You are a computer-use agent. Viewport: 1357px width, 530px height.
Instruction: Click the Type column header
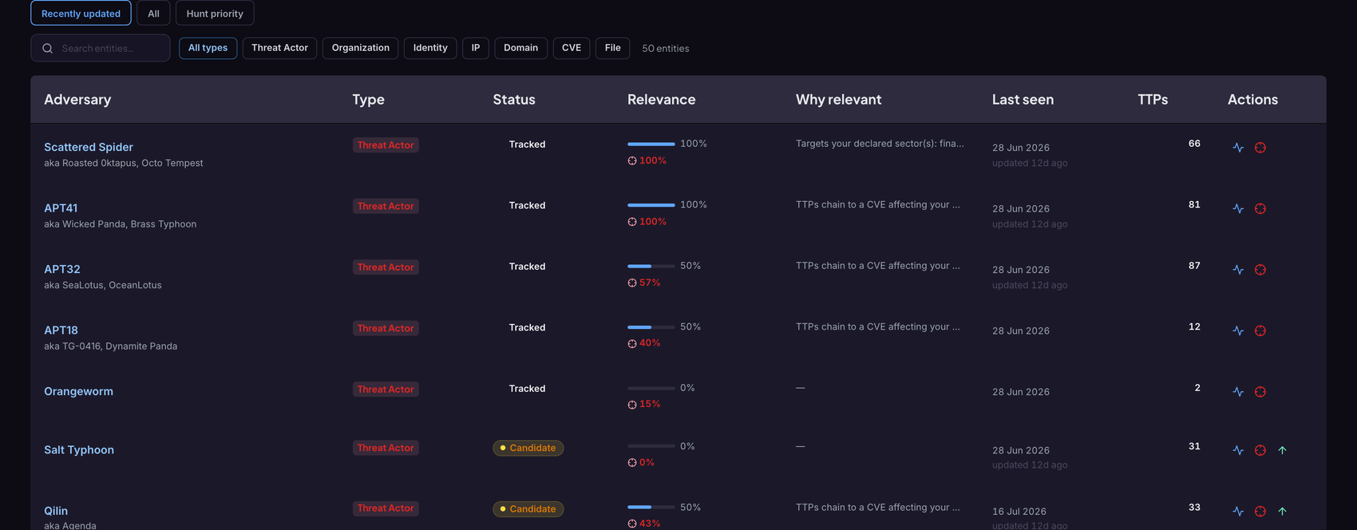369,100
